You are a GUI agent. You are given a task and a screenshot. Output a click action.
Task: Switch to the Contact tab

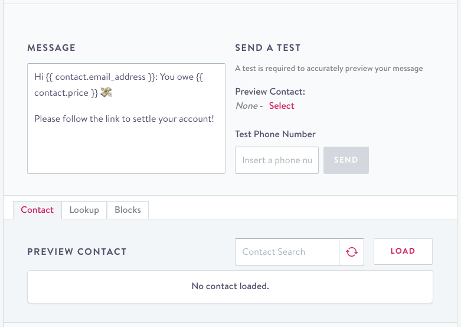click(37, 210)
